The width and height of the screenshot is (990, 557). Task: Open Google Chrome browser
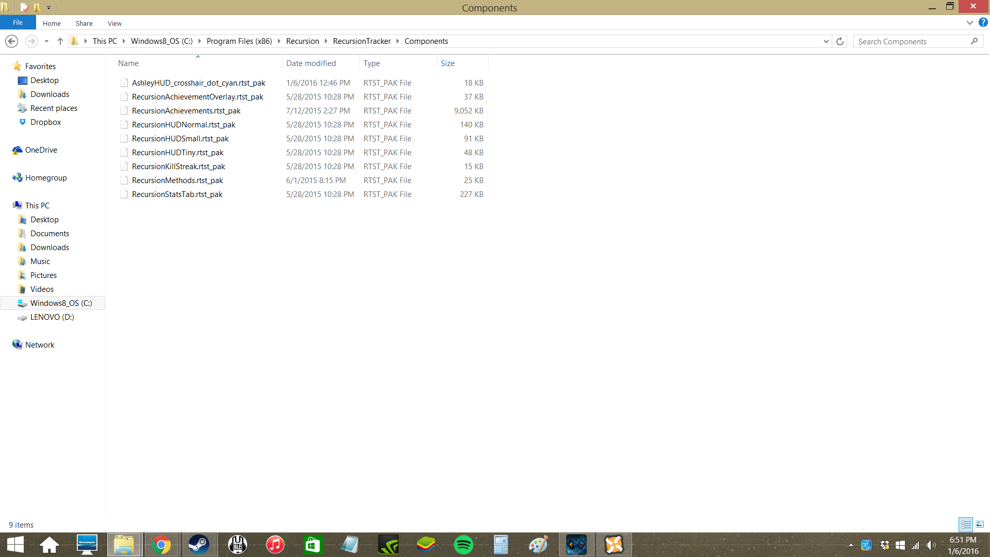tap(162, 544)
